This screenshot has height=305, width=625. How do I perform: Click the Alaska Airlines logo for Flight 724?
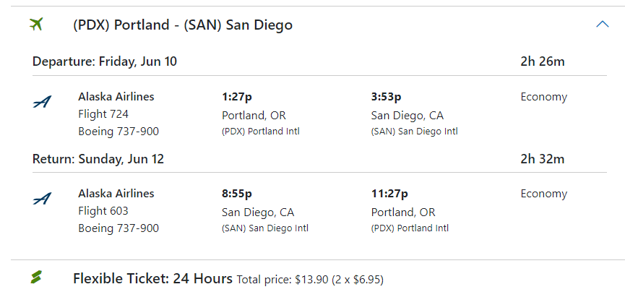tap(43, 102)
